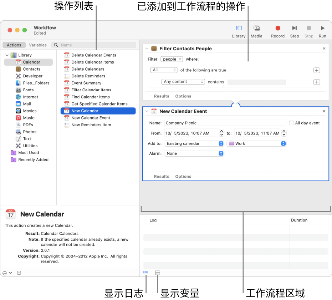Click the contains text field

pos(256,82)
